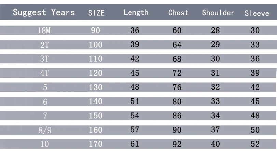Select the 3T age row label
277x151 pixels.
pyautogui.click(x=44, y=59)
